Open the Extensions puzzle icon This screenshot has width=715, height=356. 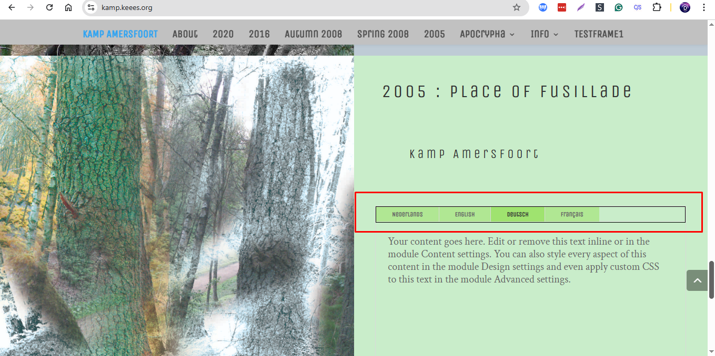coord(657,7)
